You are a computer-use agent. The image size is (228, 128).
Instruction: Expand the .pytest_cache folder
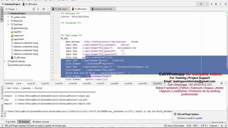[x=8, y=17]
